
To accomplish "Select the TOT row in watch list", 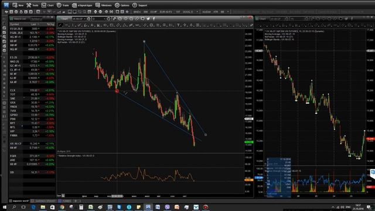I will point(32,94).
